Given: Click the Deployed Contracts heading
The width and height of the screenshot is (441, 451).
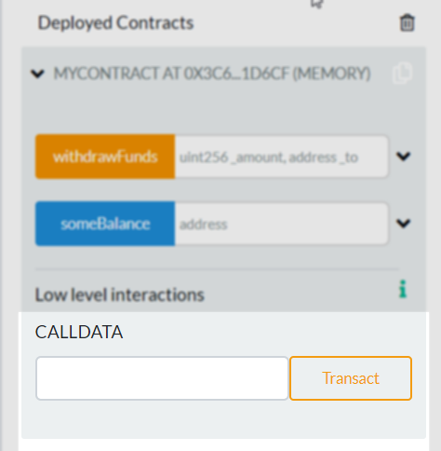Looking at the screenshot, I should pyautogui.click(x=115, y=23).
